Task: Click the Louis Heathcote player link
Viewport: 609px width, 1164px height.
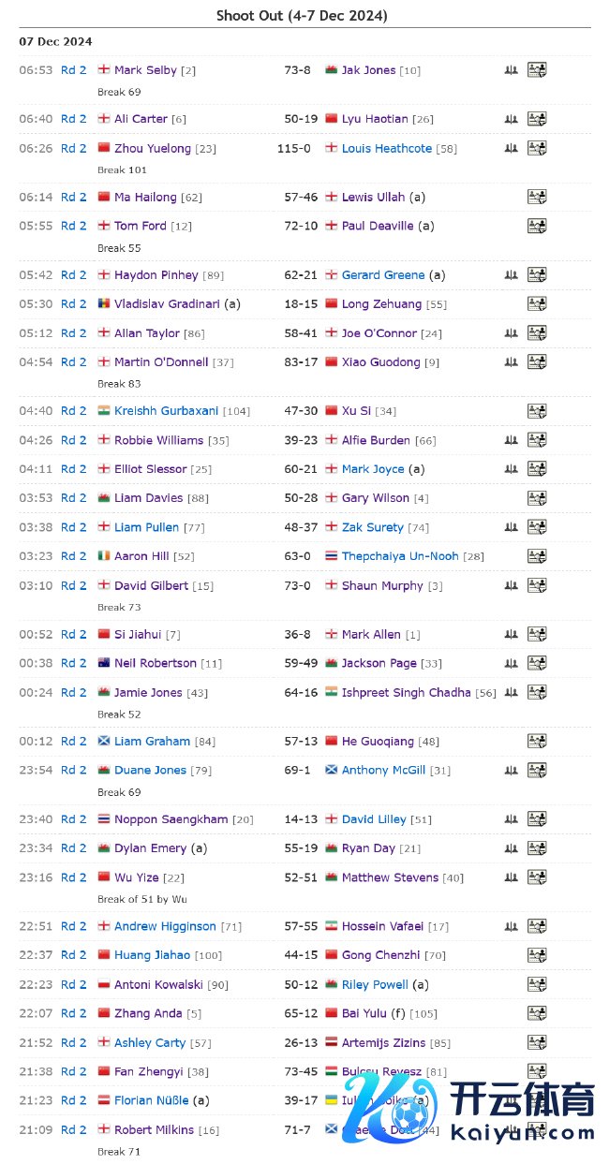Action: pos(387,148)
